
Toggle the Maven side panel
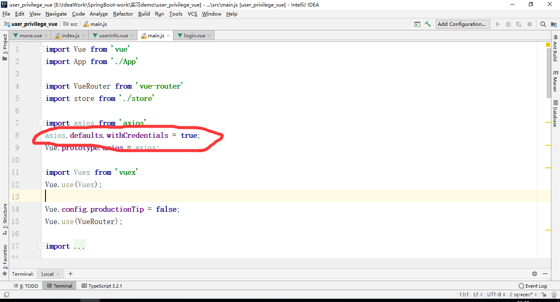[555, 81]
